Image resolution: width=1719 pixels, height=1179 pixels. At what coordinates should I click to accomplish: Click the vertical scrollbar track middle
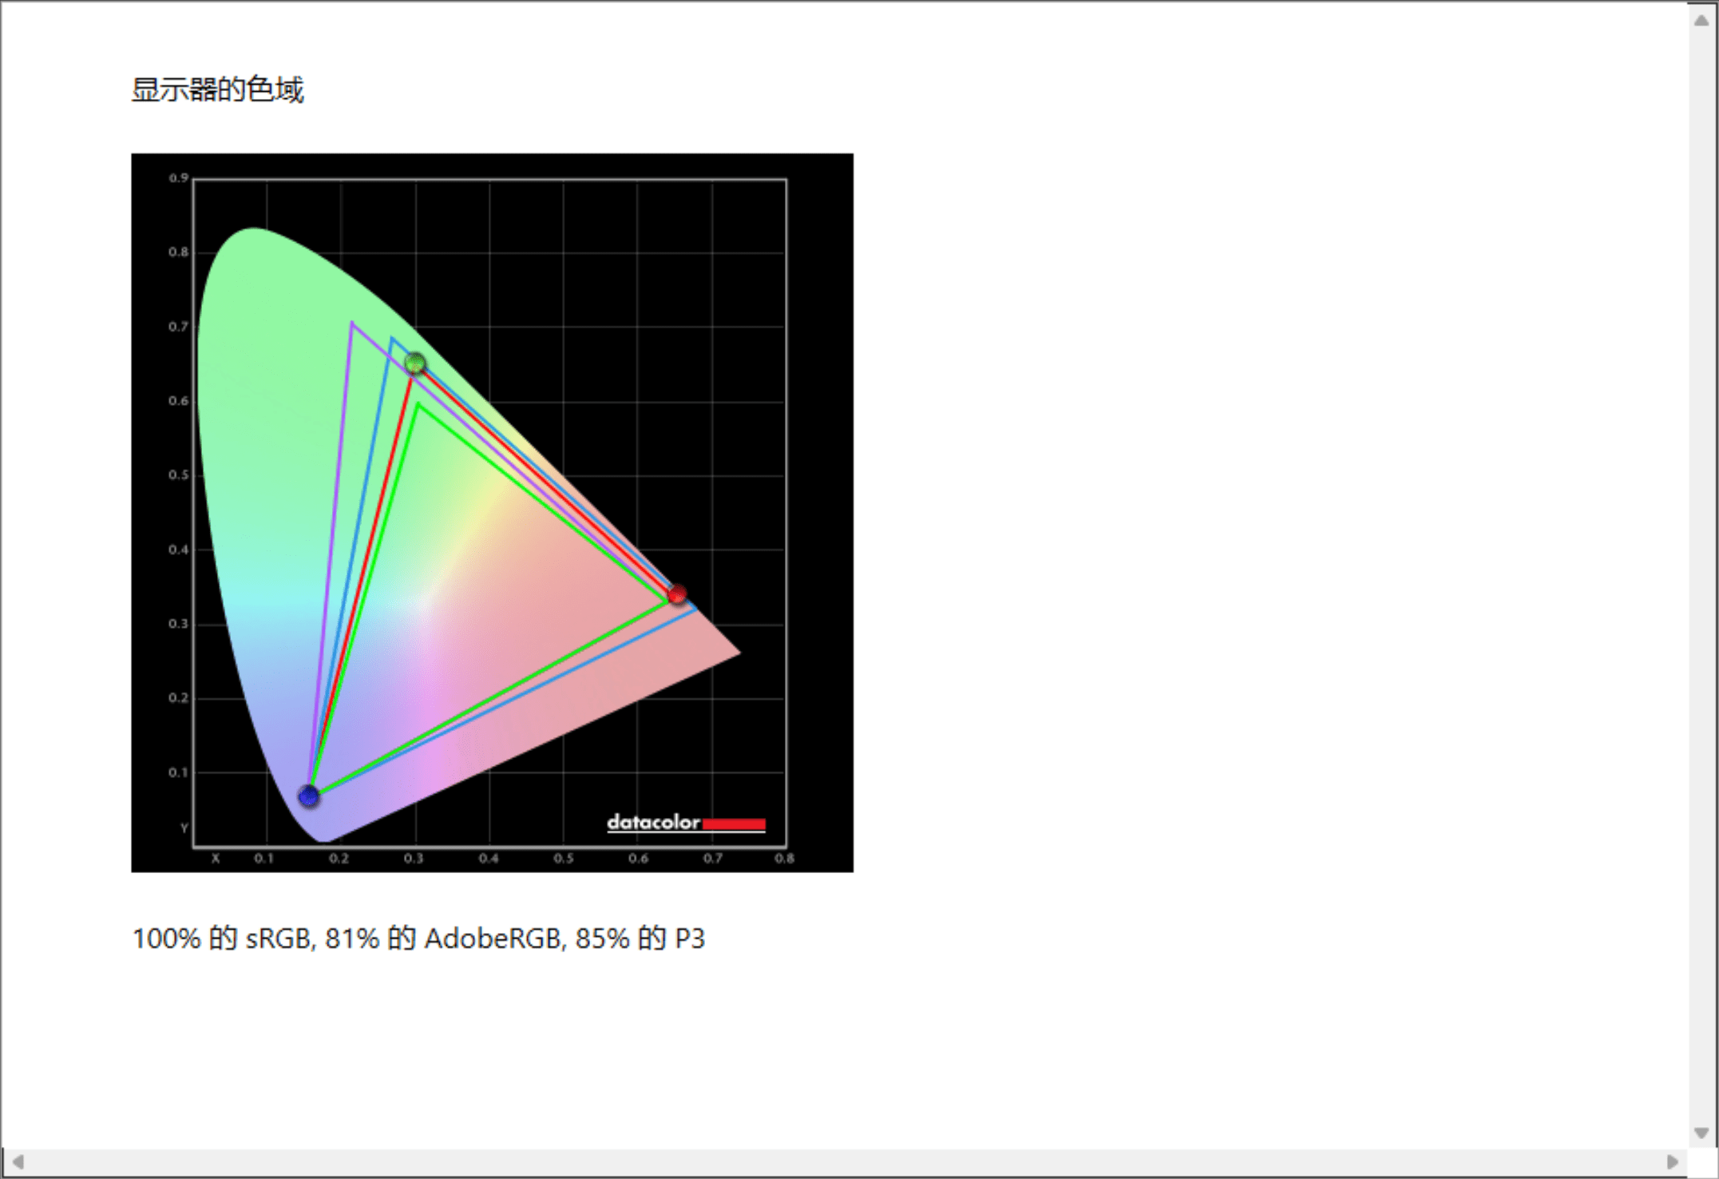(1701, 575)
